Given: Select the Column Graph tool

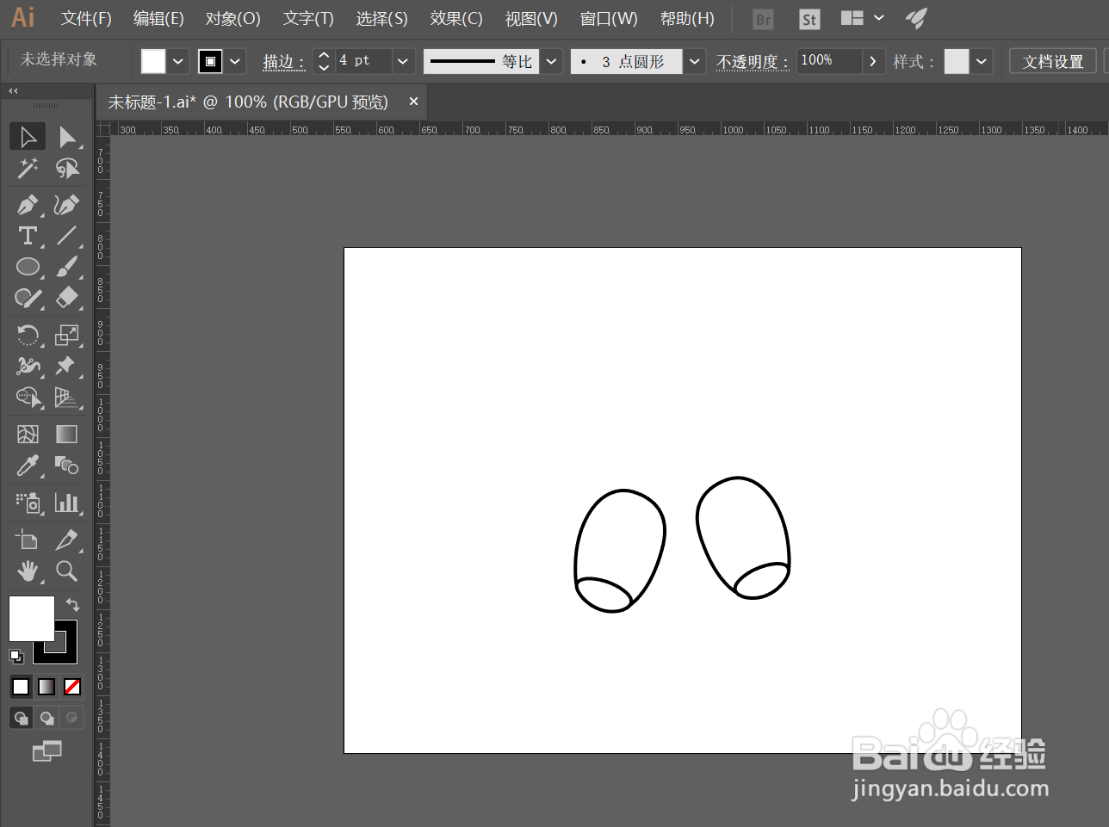Looking at the screenshot, I should pyautogui.click(x=66, y=503).
